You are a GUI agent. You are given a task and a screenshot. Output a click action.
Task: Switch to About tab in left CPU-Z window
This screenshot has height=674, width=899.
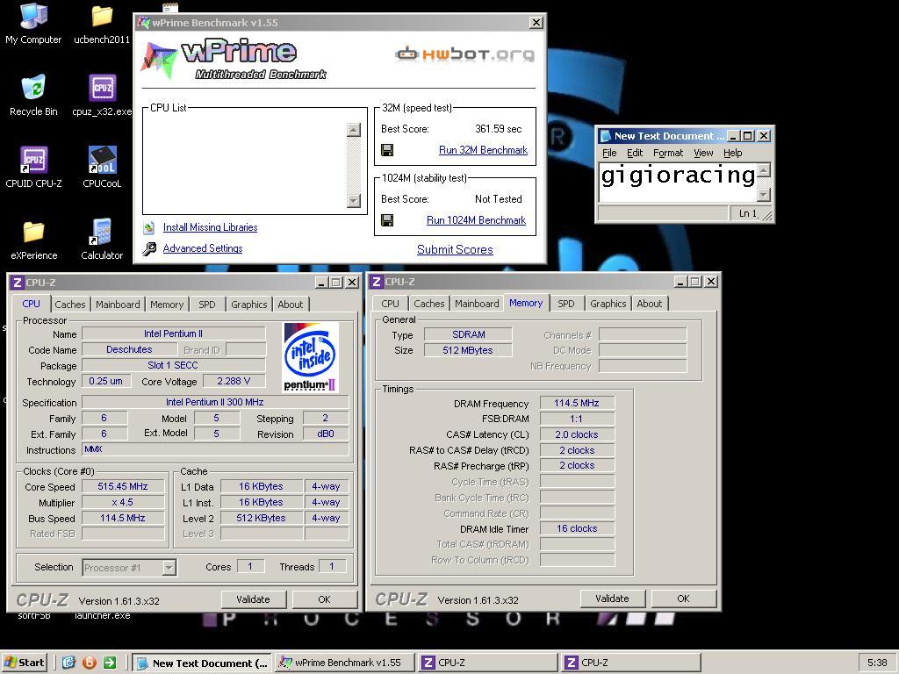291,305
